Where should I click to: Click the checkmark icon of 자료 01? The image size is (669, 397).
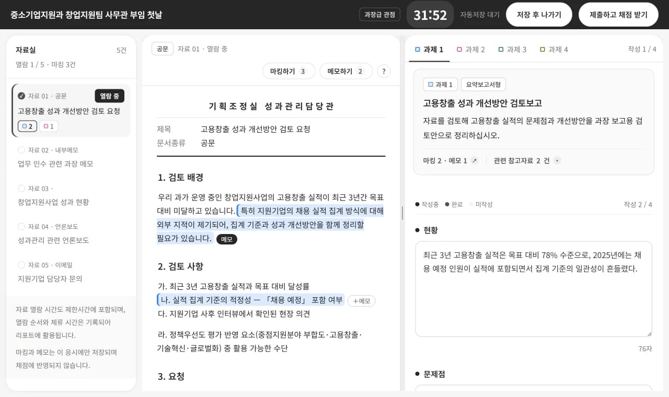click(x=21, y=96)
